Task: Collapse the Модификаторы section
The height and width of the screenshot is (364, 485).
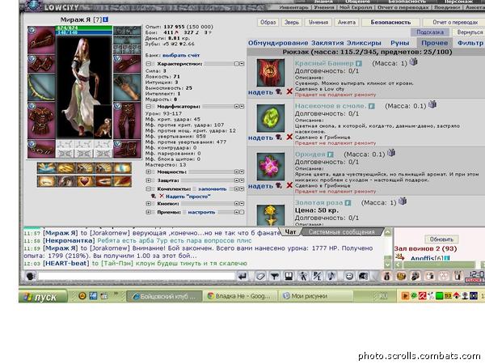Action: 149,107
